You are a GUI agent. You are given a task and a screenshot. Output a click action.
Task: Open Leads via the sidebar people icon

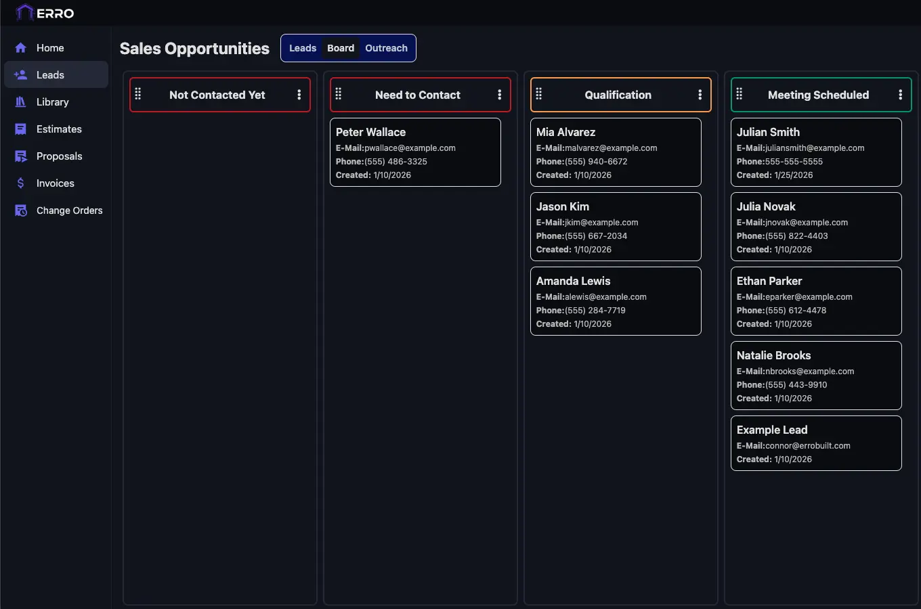click(x=20, y=74)
